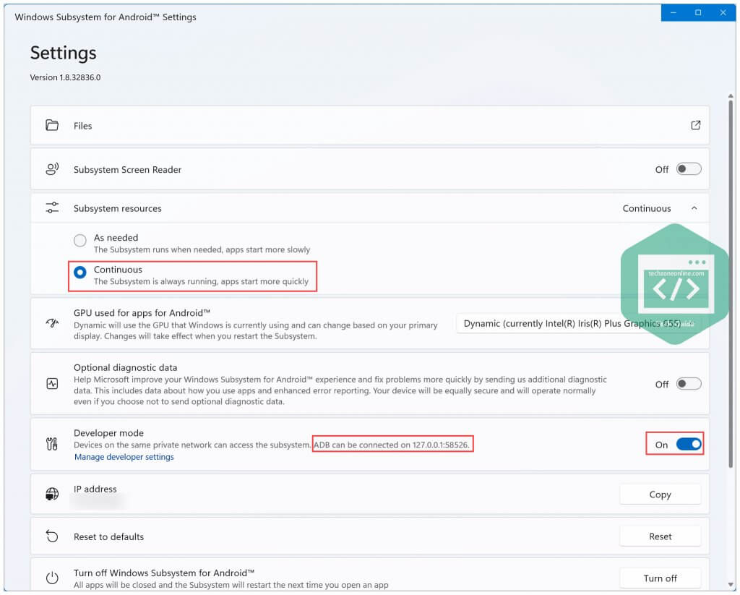Viewport: 740px width, 595px height.
Task: Click the Files folder icon
Action: coord(51,124)
